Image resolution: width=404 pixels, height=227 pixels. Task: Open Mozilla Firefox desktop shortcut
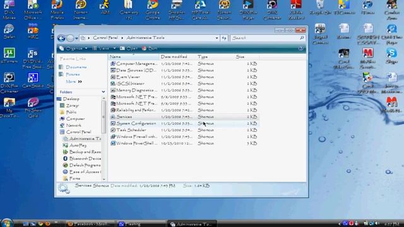pyautogui.click(x=57, y=10)
